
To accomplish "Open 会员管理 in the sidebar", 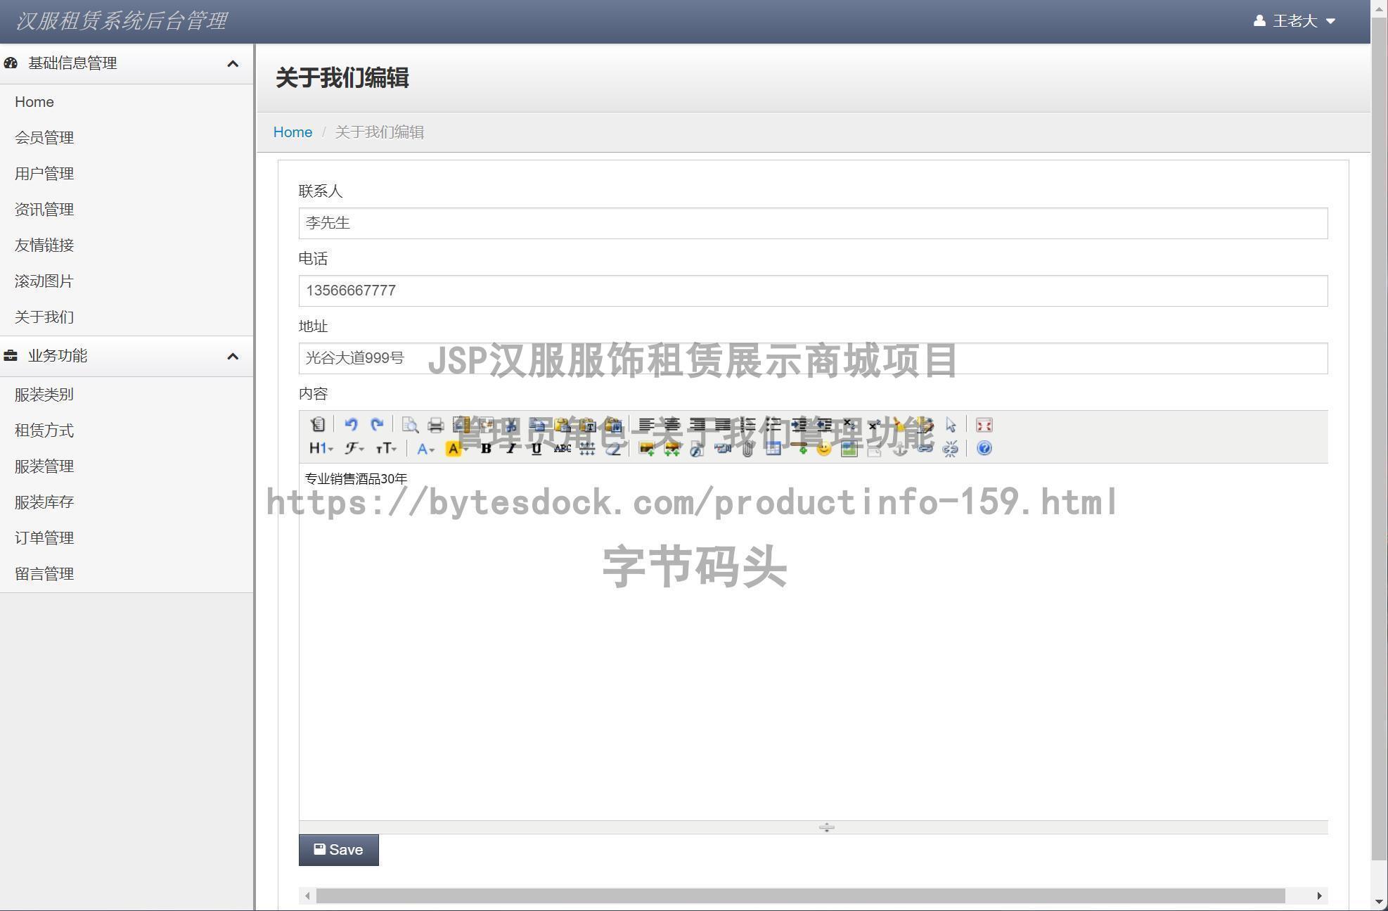I will [44, 138].
